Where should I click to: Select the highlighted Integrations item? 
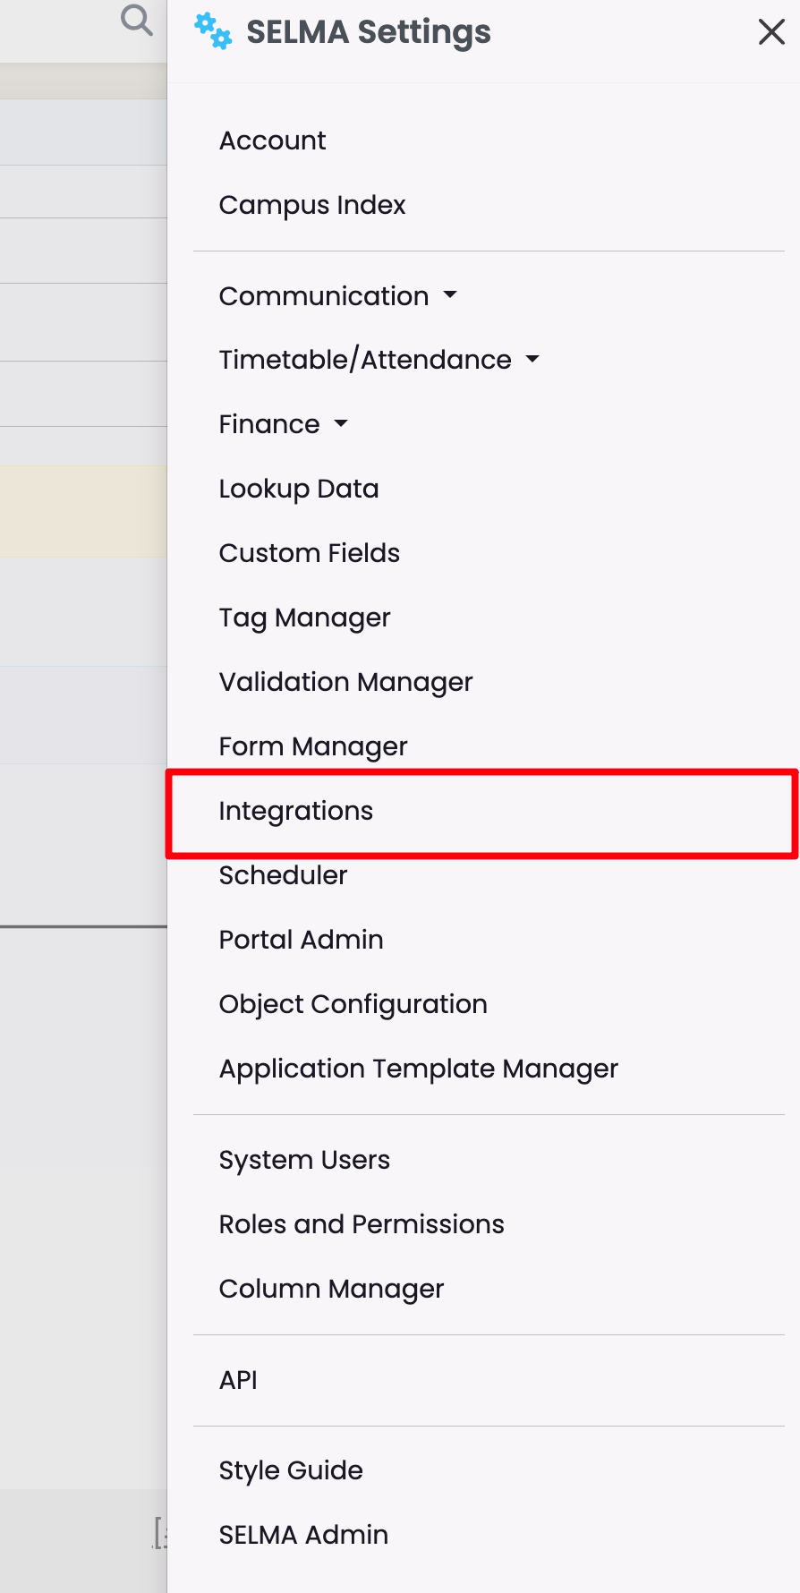point(296,811)
